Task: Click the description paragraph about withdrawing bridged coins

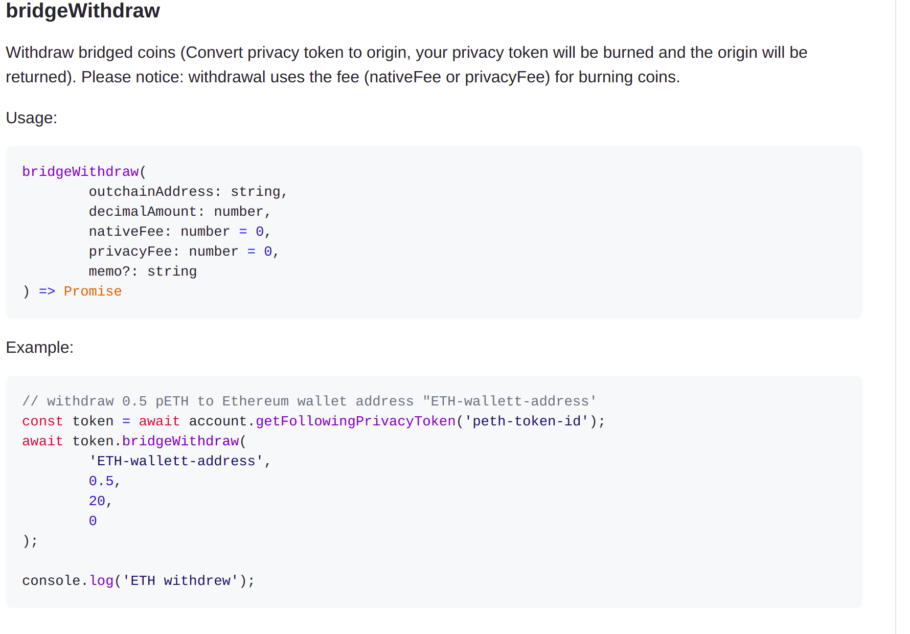Action: click(406, 64)
